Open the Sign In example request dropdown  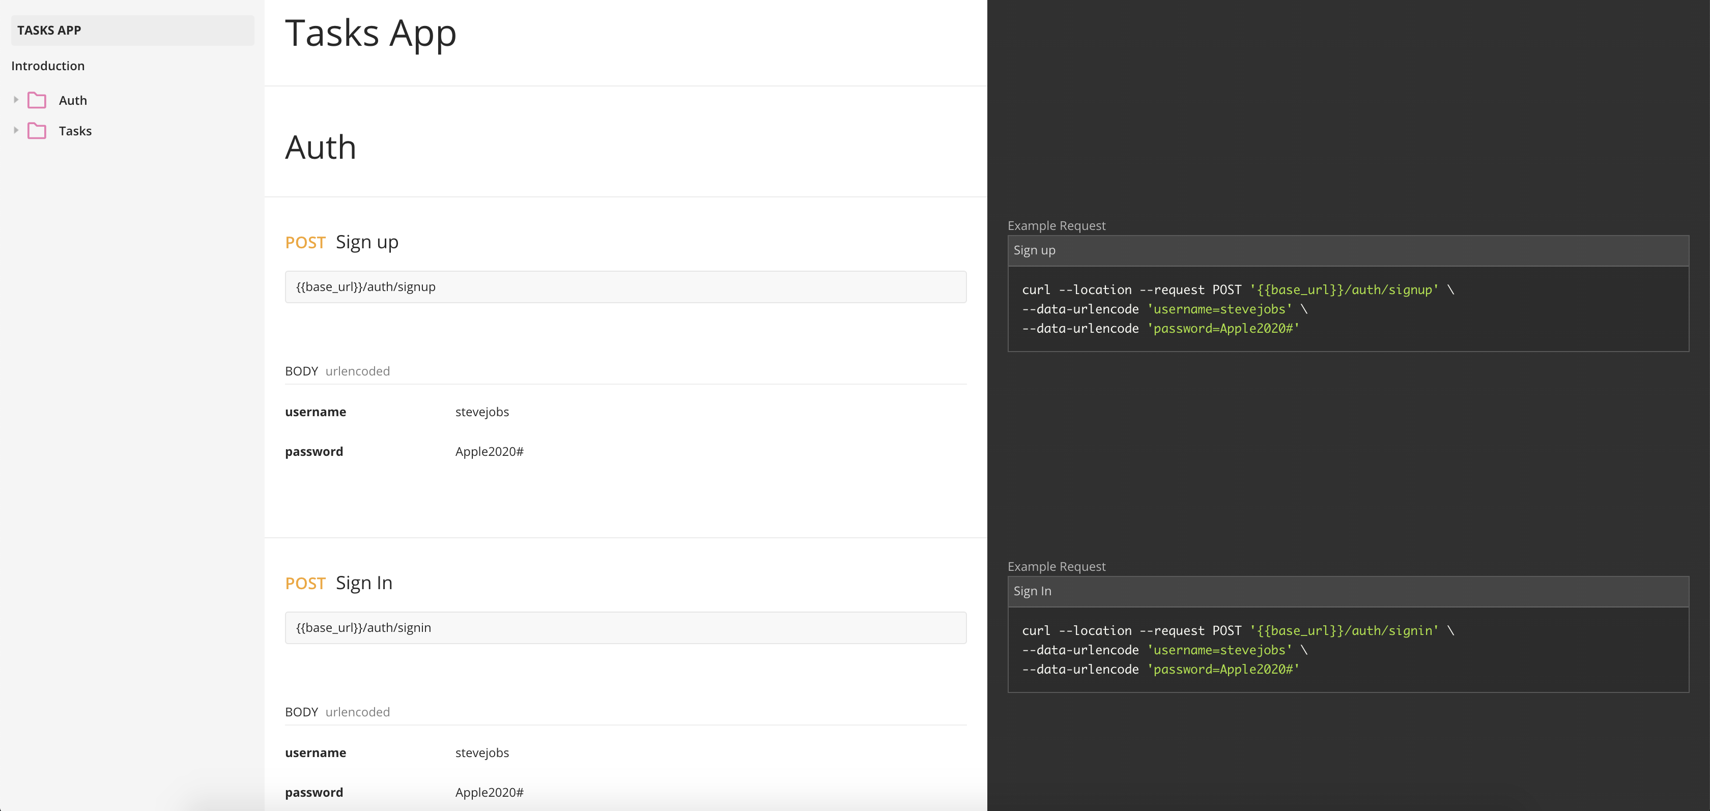(1348, 591)
